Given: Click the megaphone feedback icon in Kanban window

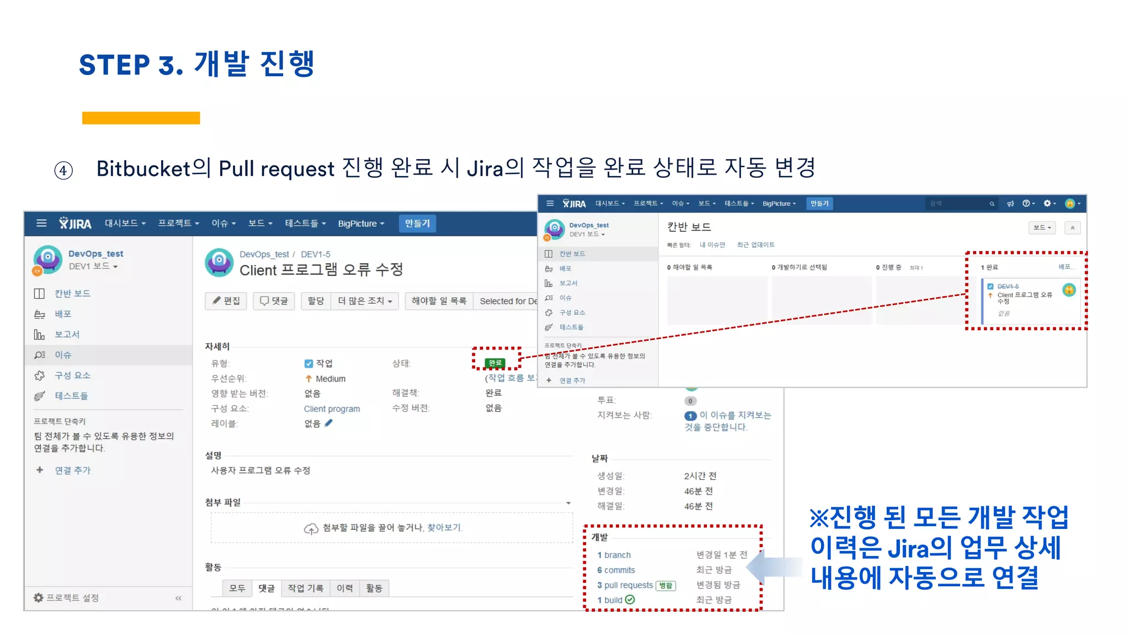Looking at the screenshot, I should 1010,204.
